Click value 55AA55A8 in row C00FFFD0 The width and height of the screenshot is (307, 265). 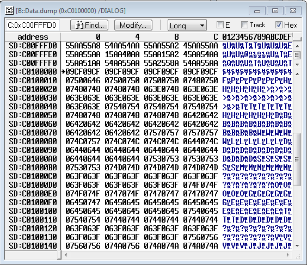pos(83,46)
